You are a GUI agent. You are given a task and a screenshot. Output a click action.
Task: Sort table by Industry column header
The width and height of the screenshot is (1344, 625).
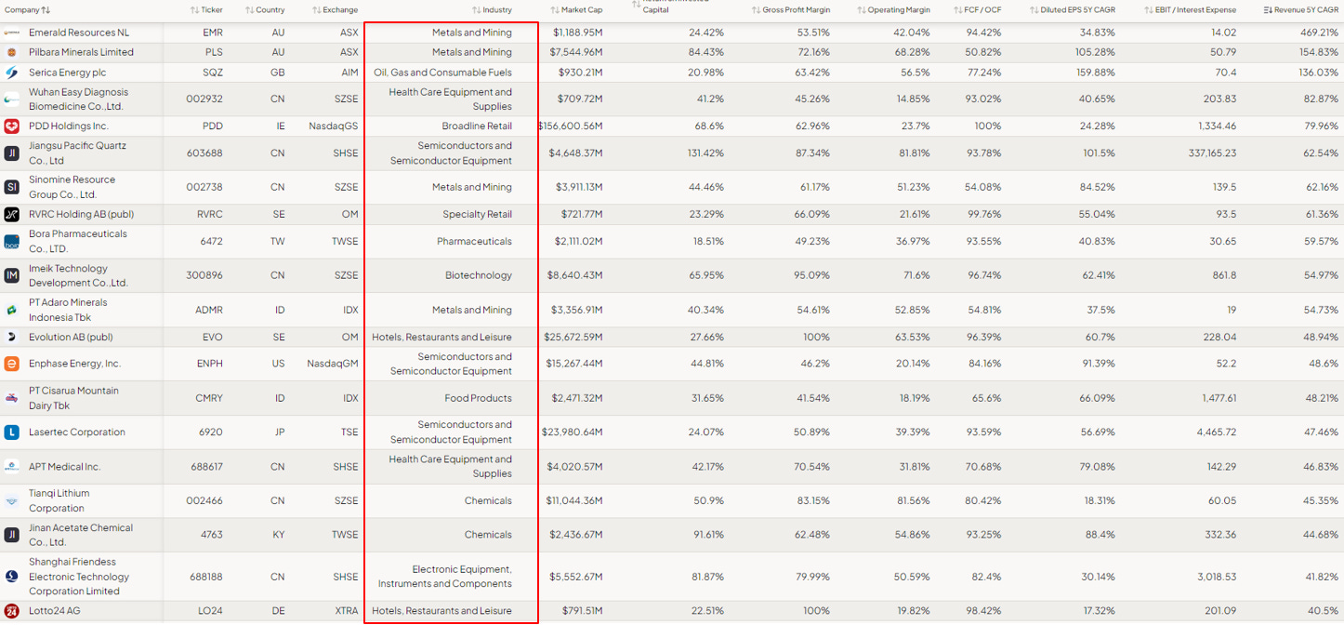pyautogui.click(x=492, y=9)
